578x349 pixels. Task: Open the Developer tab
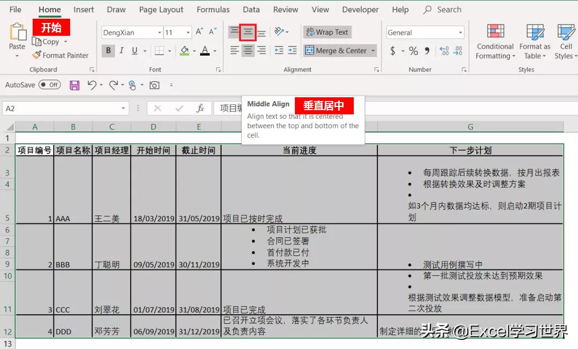[360, 9]
